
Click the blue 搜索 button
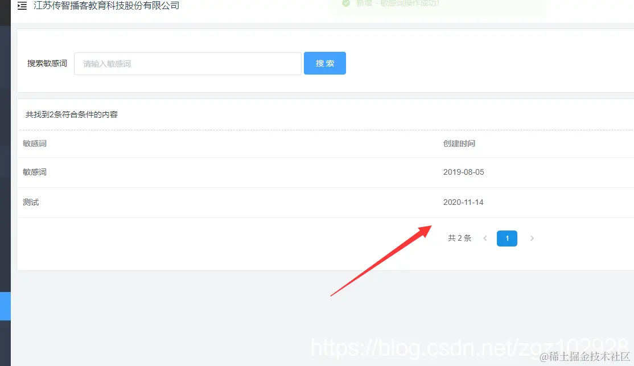[x=324, y=63]
